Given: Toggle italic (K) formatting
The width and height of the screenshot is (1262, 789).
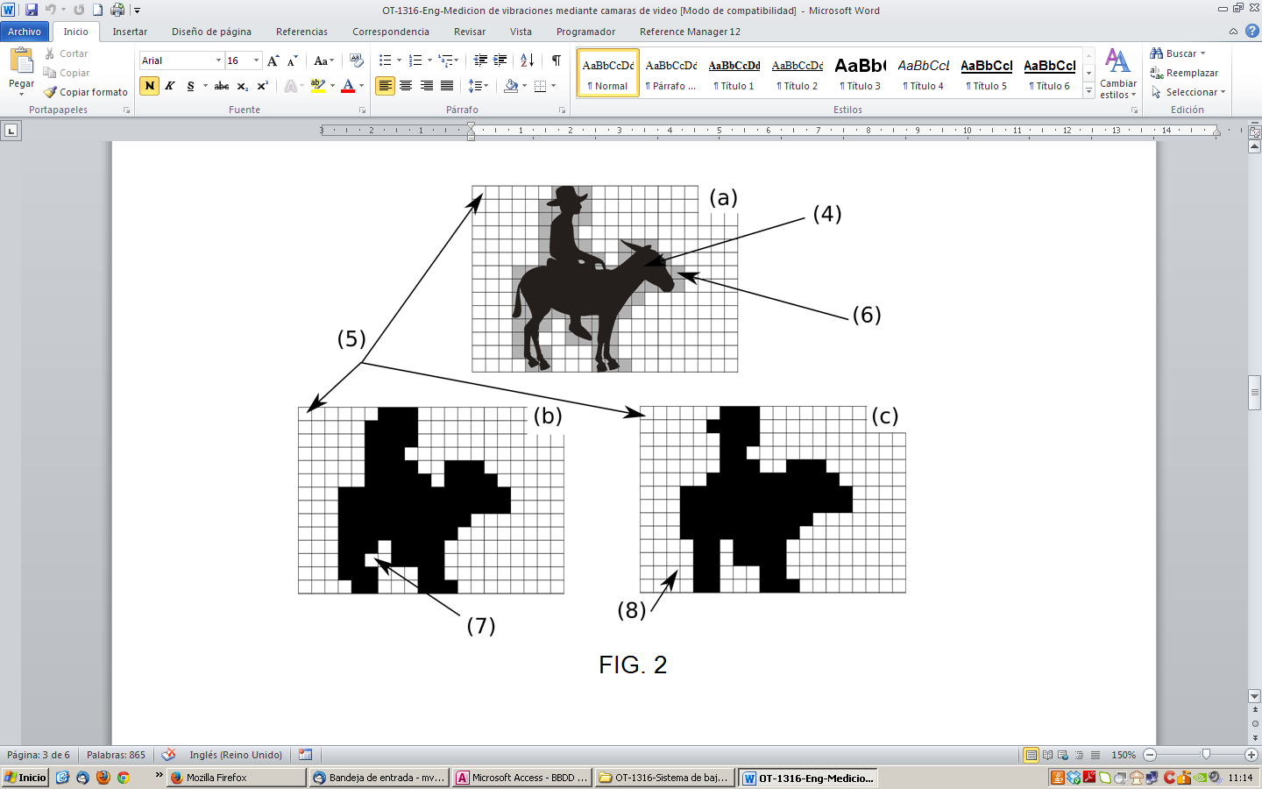Looking at the screenshot, I should 170,86.
